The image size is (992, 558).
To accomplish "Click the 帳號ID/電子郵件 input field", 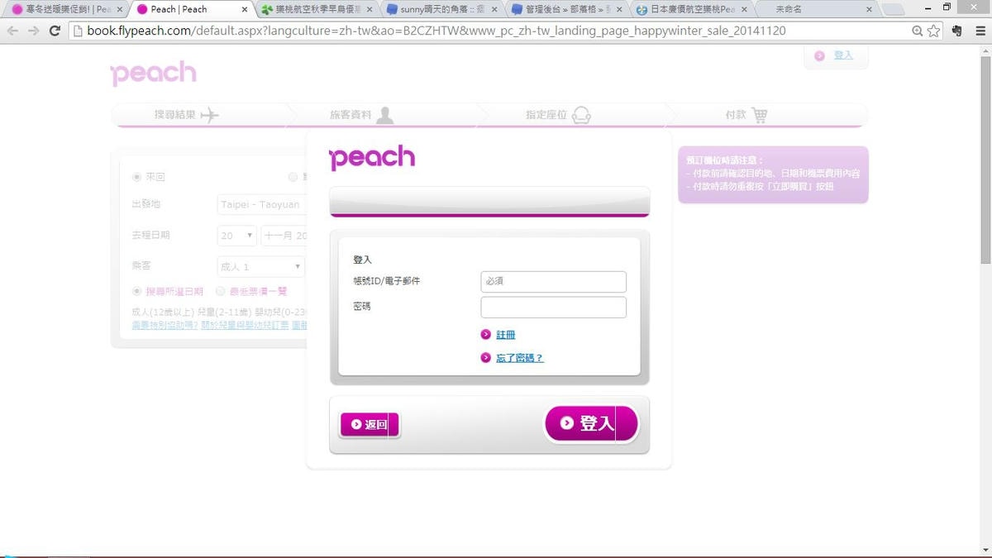I will 553,282.
